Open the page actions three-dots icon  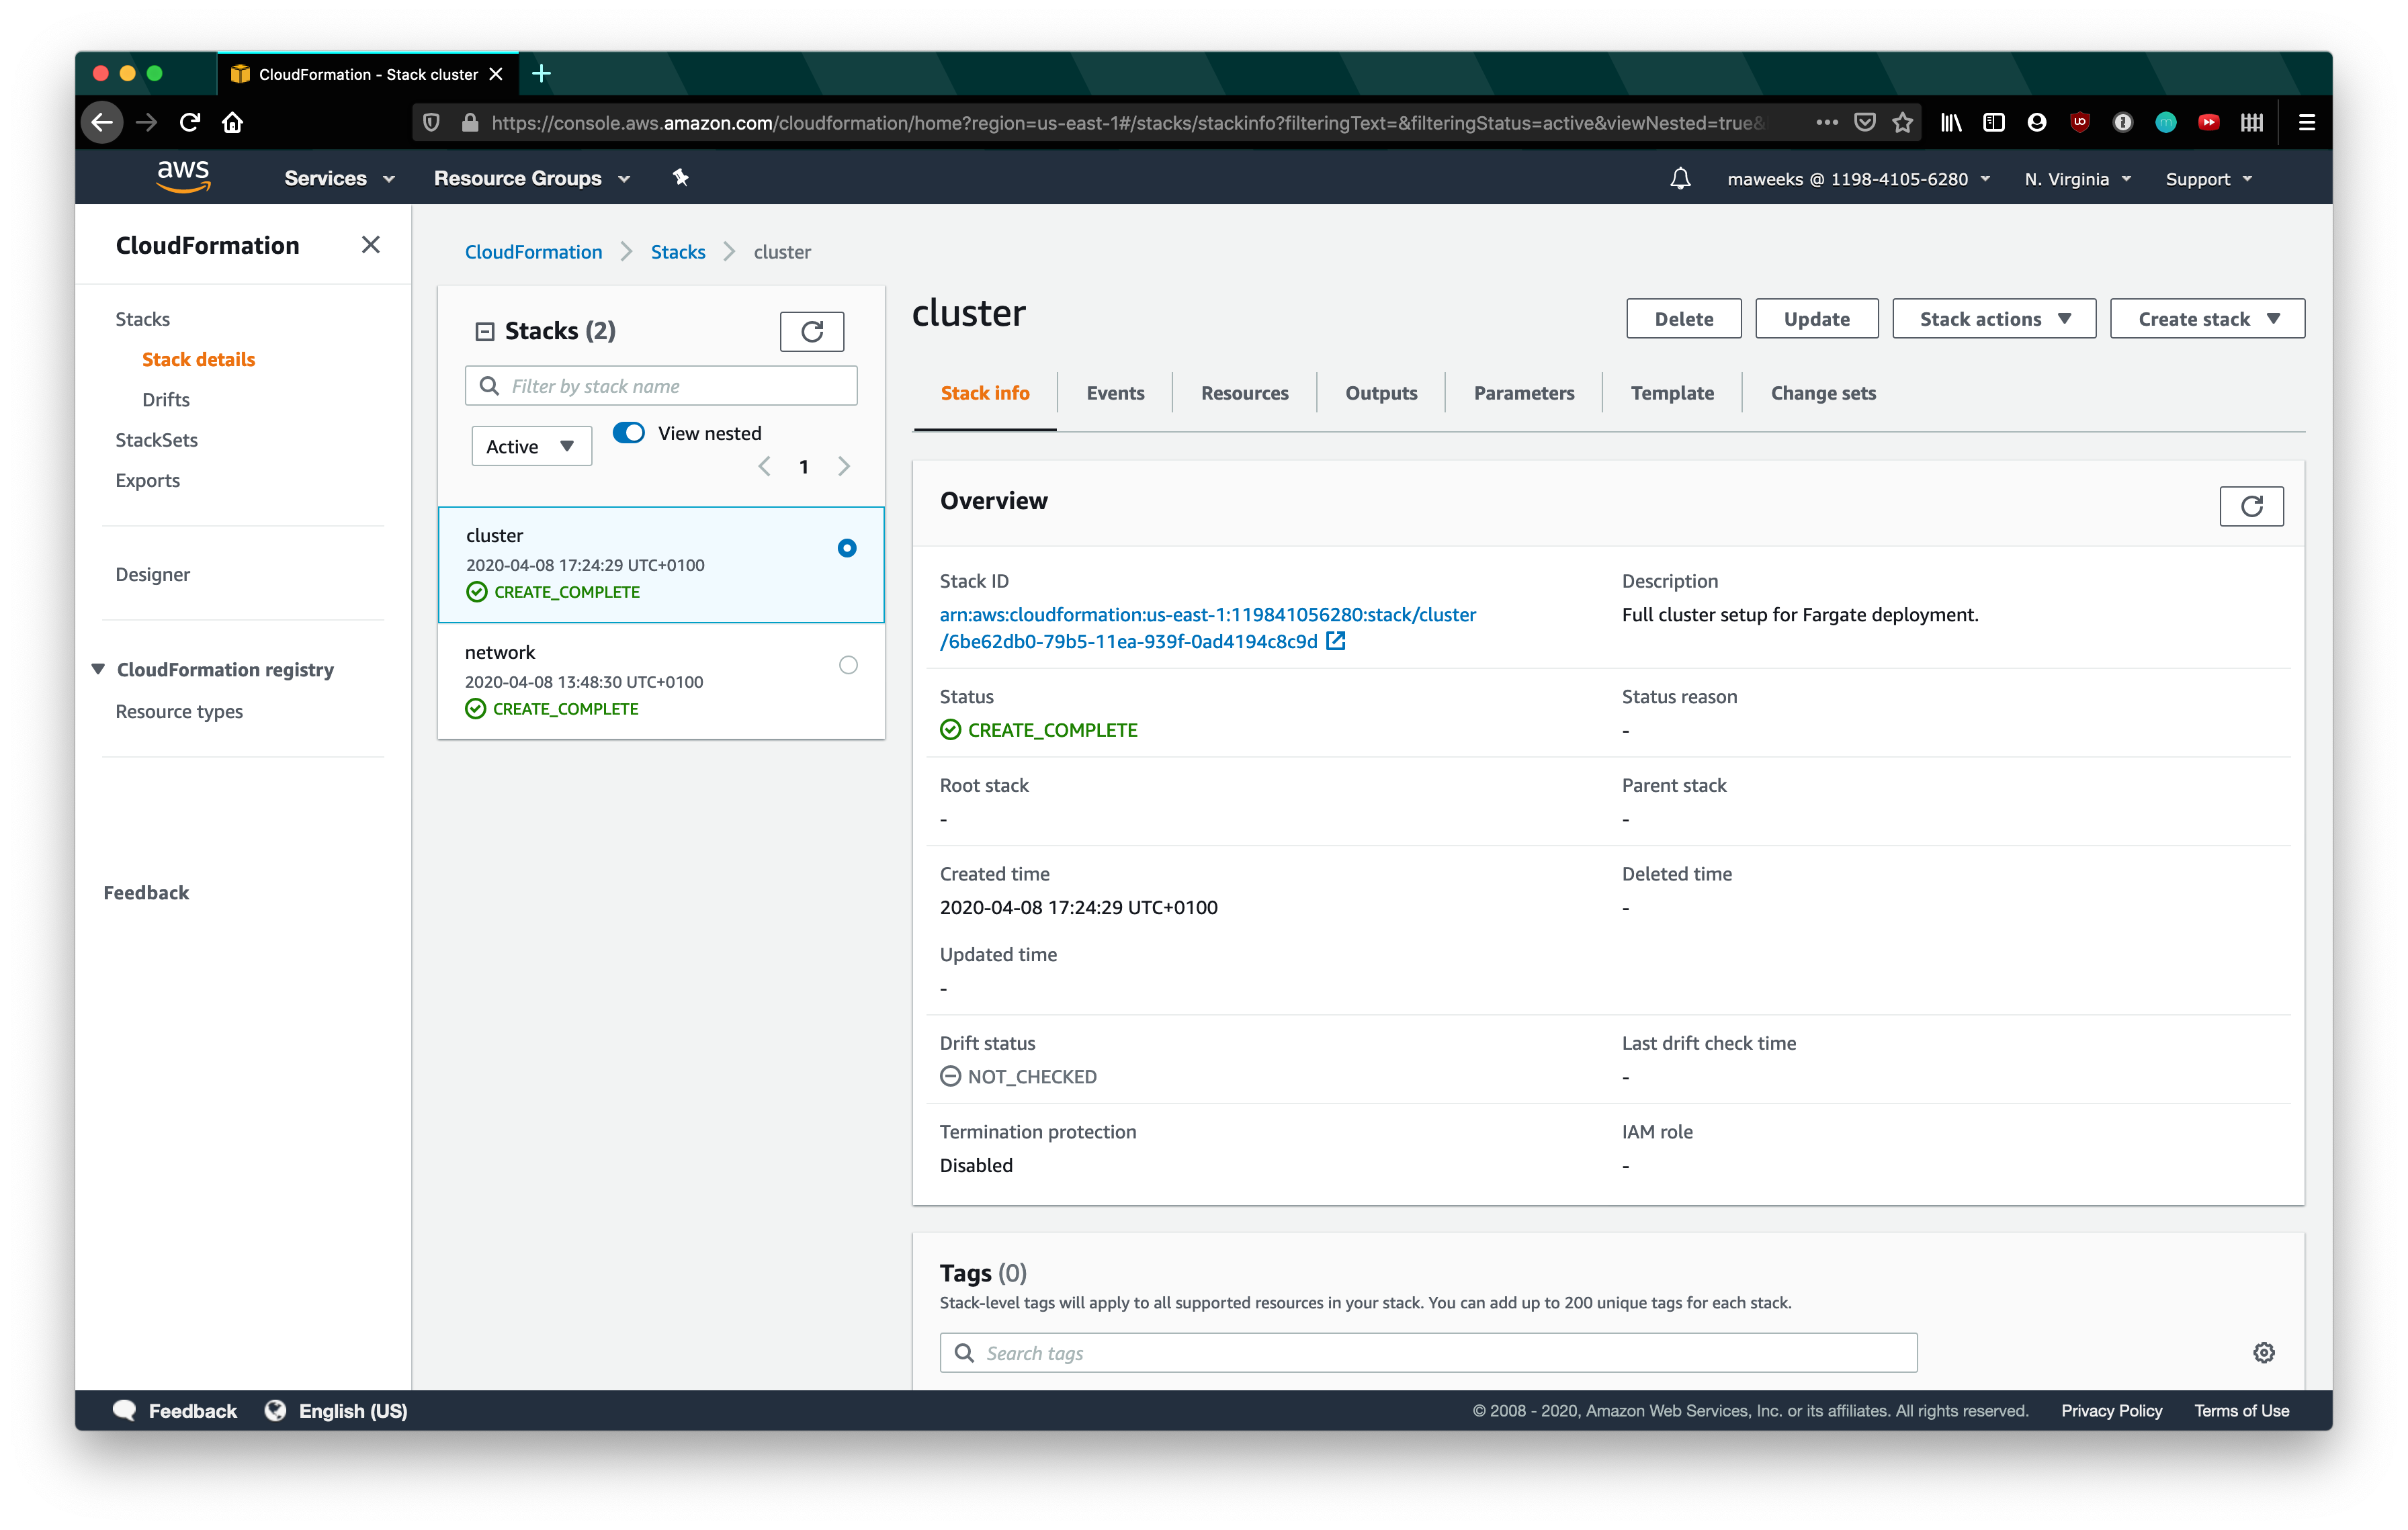pos(1826,123)
